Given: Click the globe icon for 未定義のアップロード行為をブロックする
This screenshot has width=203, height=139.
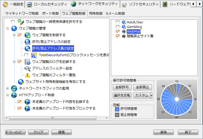Looking at the screenshot, I should (27, 108).
